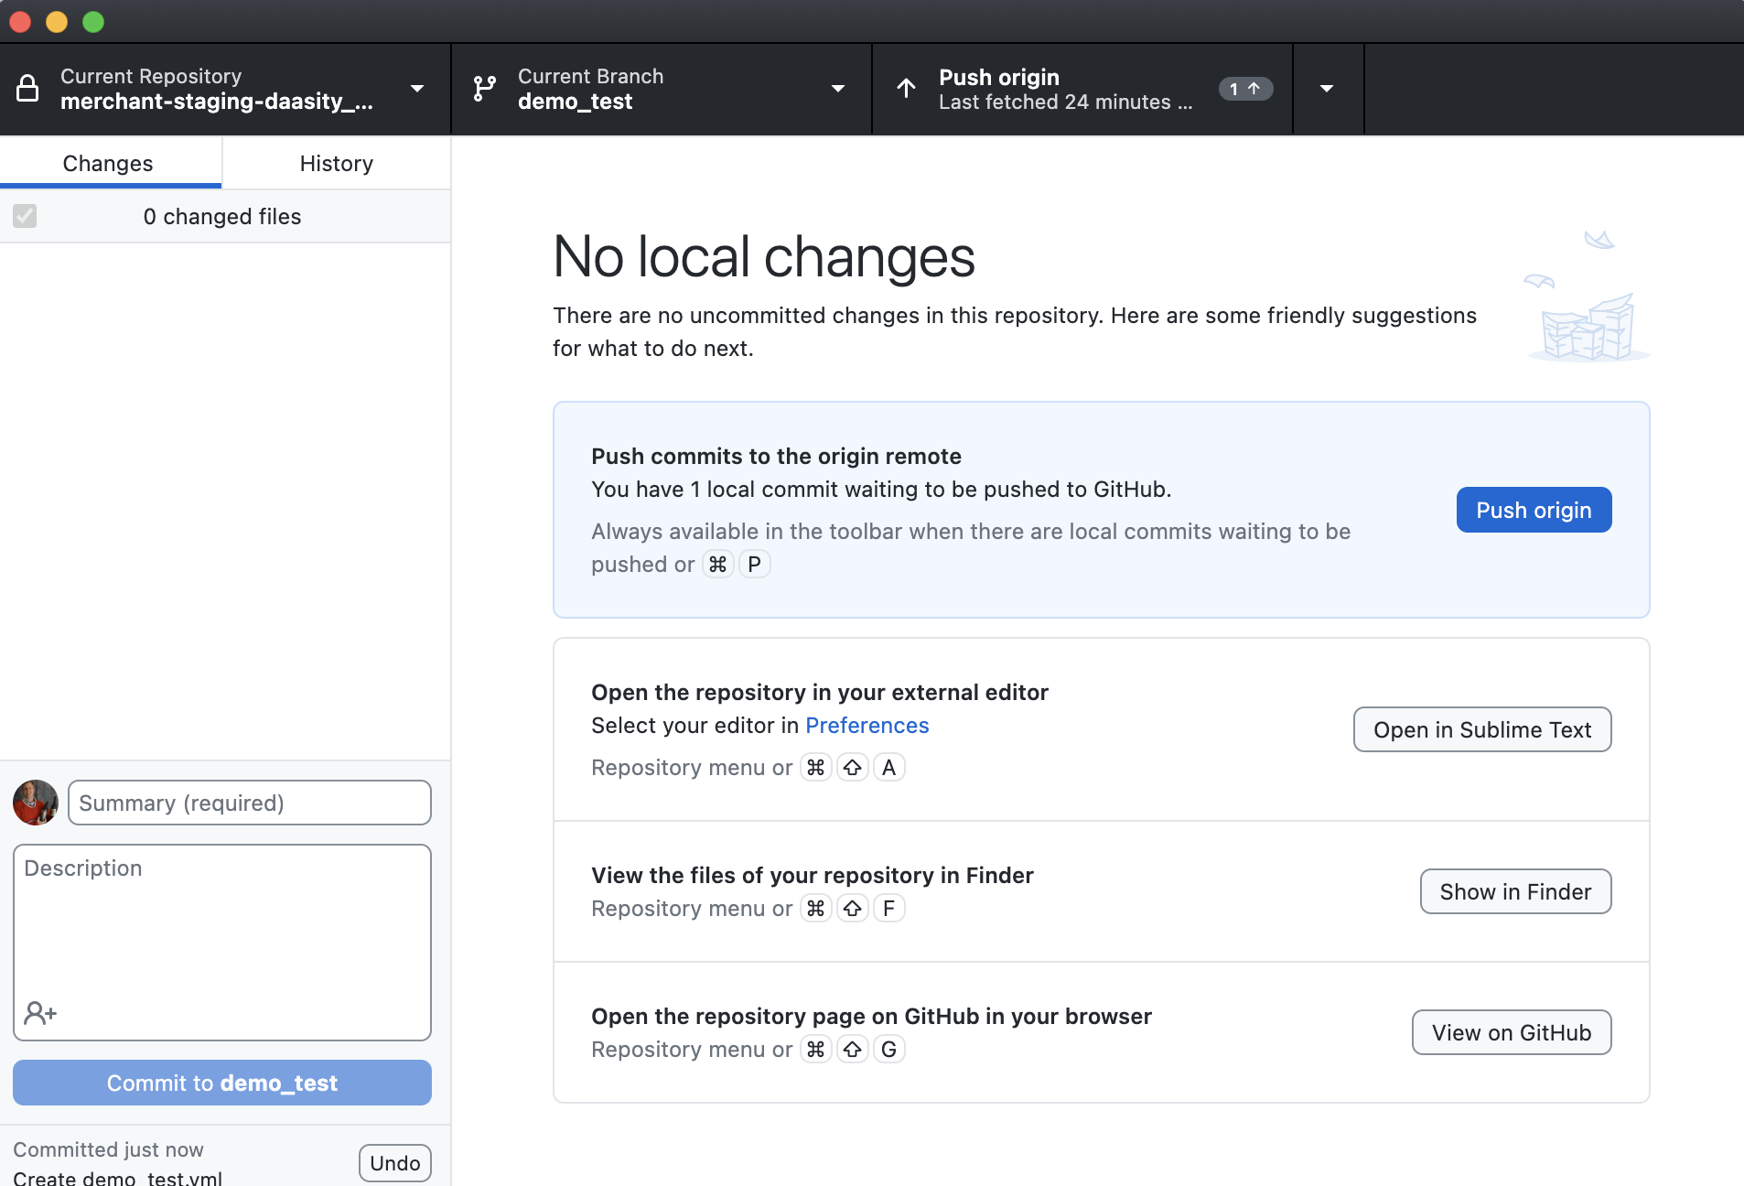The height and width of the screenshot is (1186, 1744).
Task: Click the push arrow icon in toolbar
Action: pyautogui.click(x=906, y=89)
